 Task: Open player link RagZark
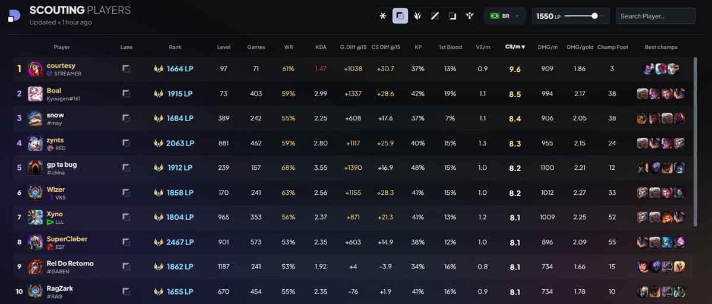[x=60, y=288]
